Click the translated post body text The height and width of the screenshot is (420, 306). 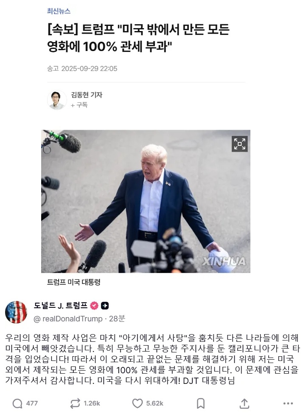[152, 359]
